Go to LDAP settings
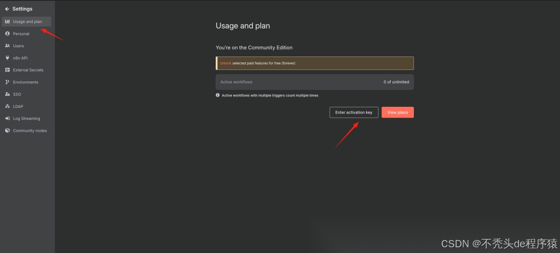This screenshot has width=560, height=253. click(x=27, y=106)
